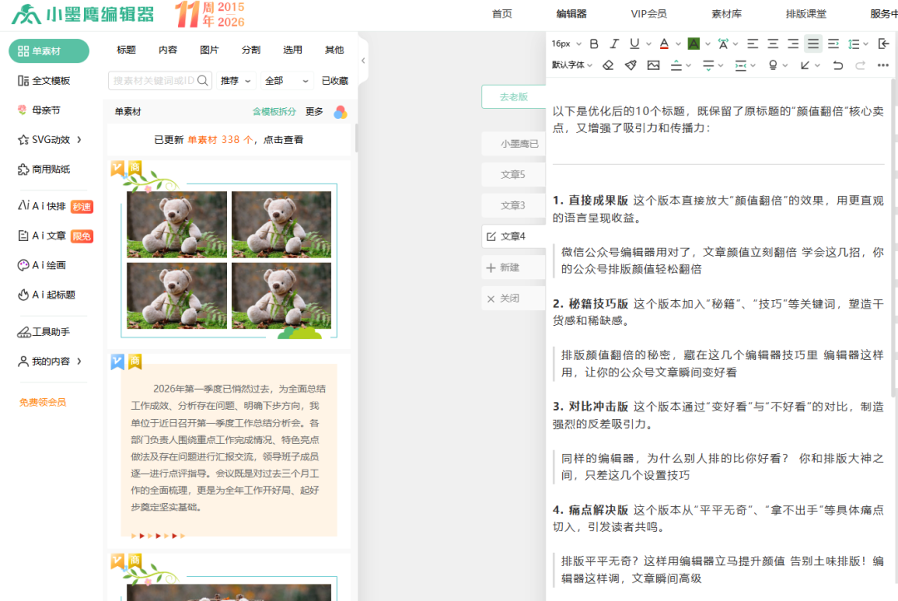Open more toolbar options ellipsis
The image size is (898, 601).
click(882, 65)
